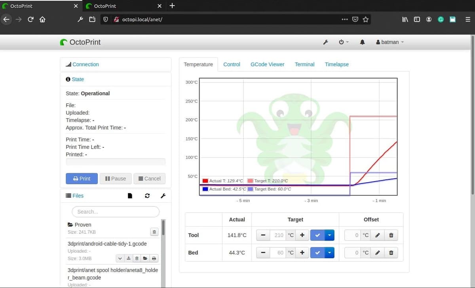
Task: Click the Cancel button
Action: coord(150,179)
